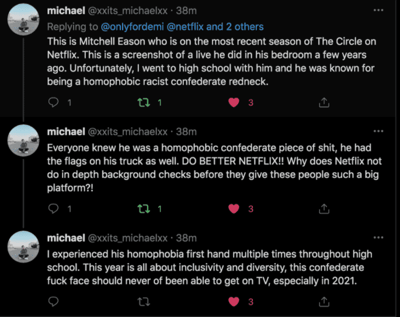This screenshot has height=317, width=400.
Task: Toggle the like heart on second tweet
Action: point(234,209)
